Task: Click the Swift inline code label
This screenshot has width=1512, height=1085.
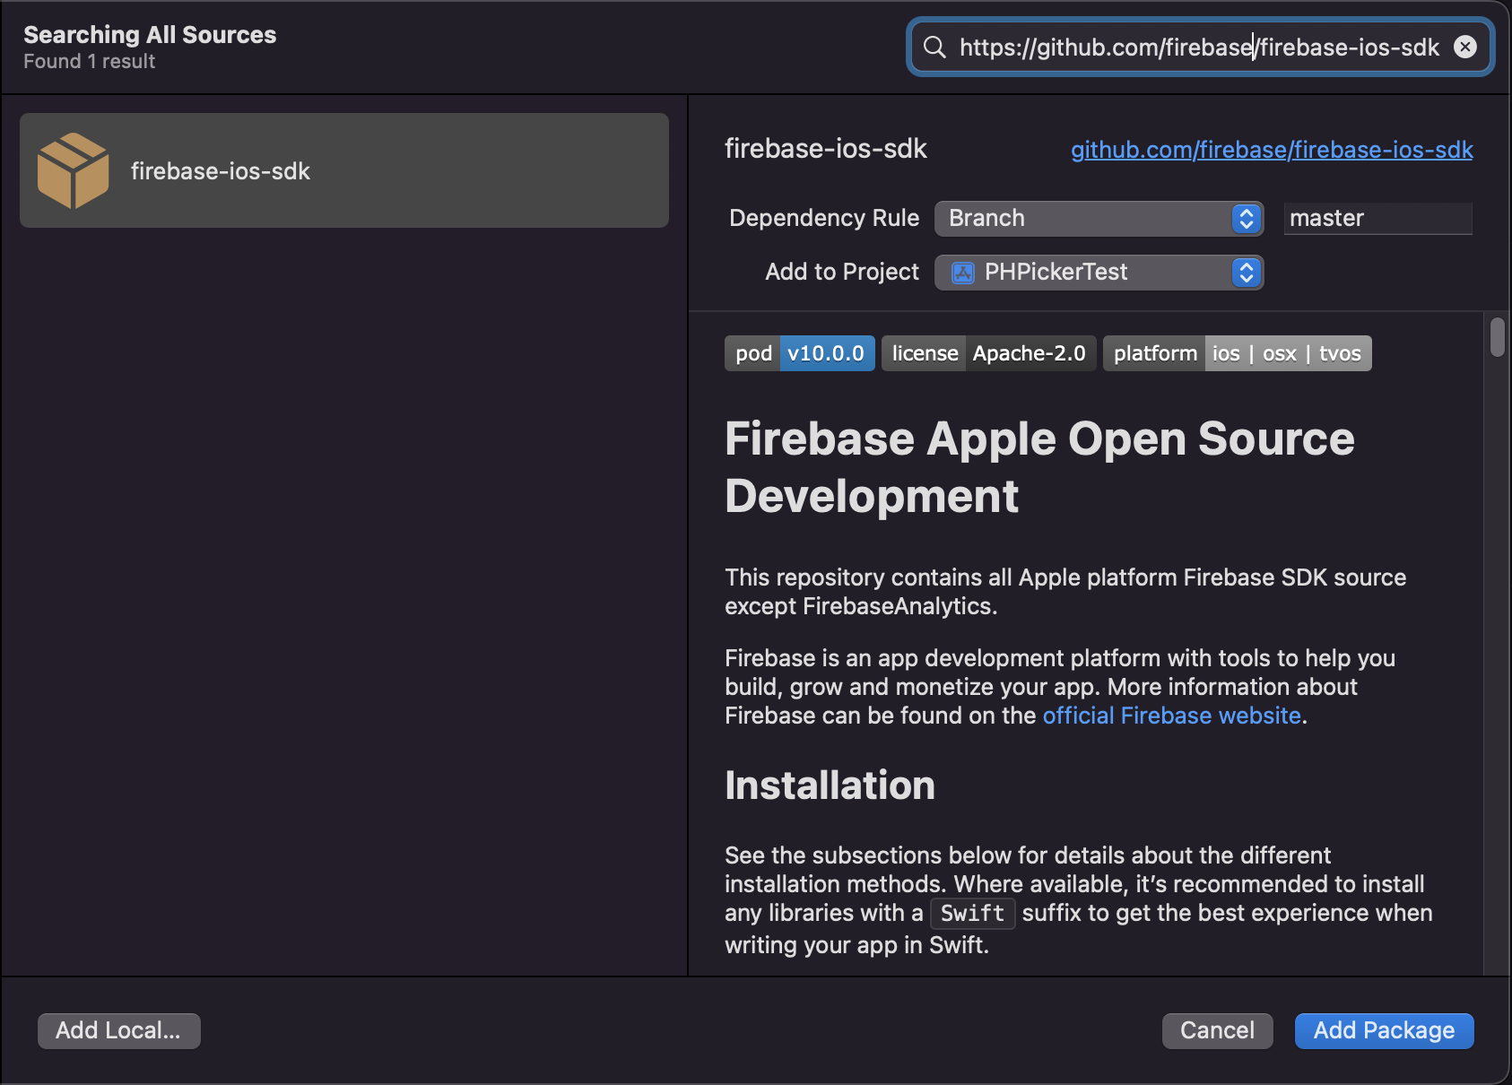Action: [x=972, y=914]
